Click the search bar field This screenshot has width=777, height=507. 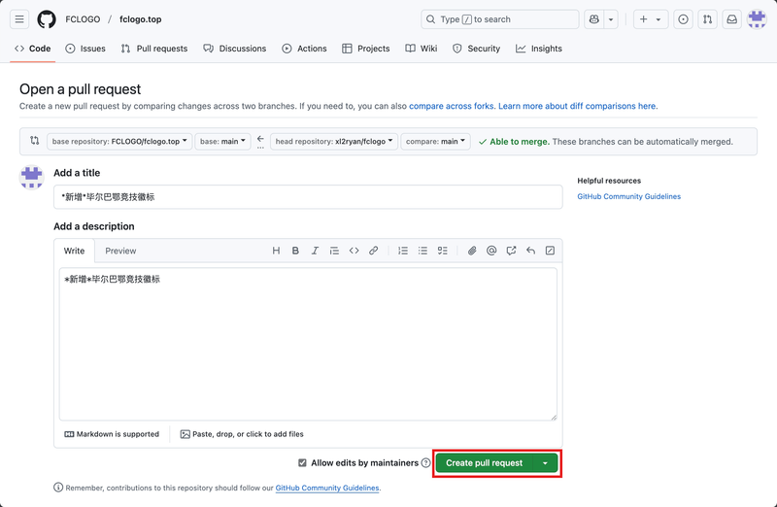(x=499, y=19)
